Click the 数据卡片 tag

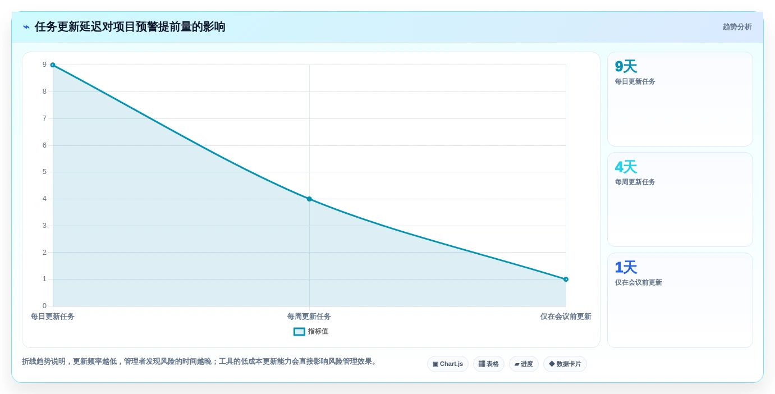[565, 364]
